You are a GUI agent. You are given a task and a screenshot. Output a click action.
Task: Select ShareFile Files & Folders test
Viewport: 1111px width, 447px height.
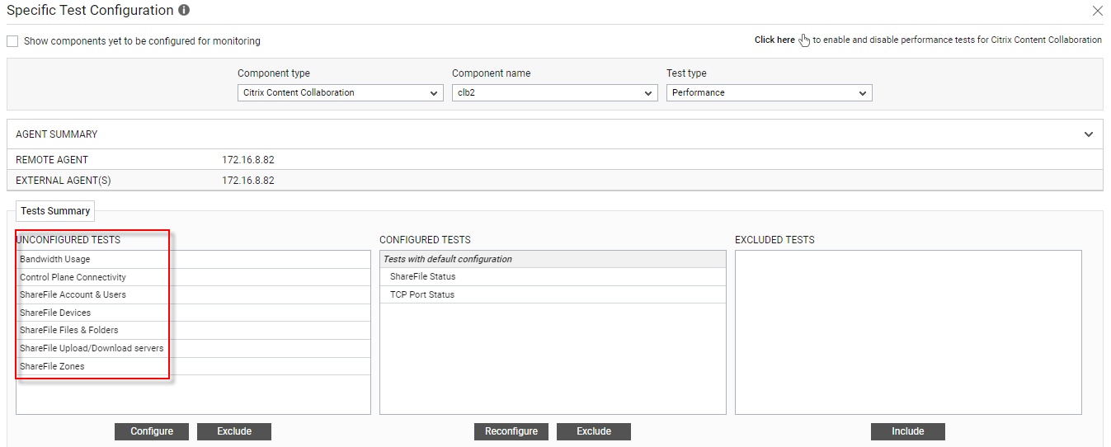pos(193,330)
